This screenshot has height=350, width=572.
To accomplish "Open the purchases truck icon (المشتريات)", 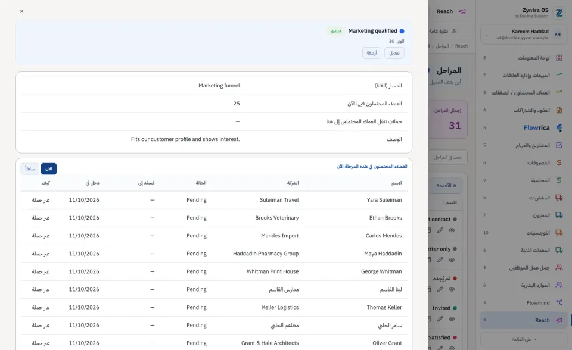I will [559, 198].
